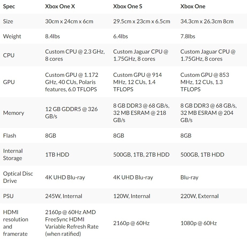The width and height of the screenshot is (247, 239).
Task: Click the Xbox One column header
Action: pyautogui.click(x=193, y=6)
